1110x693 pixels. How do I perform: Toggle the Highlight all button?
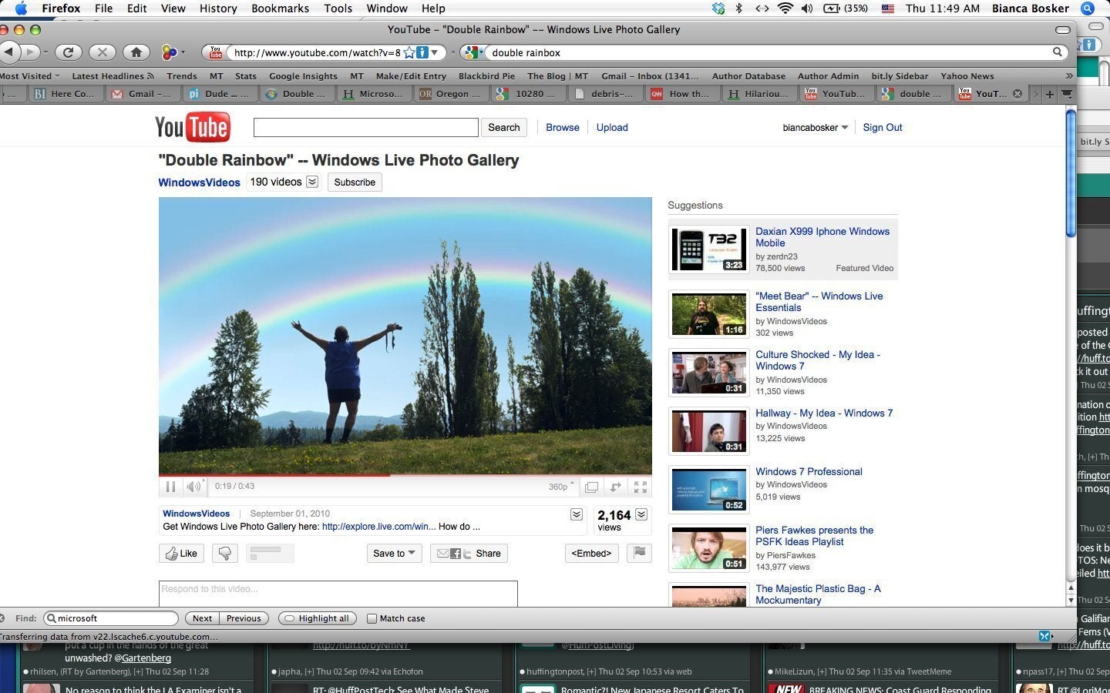318,618
